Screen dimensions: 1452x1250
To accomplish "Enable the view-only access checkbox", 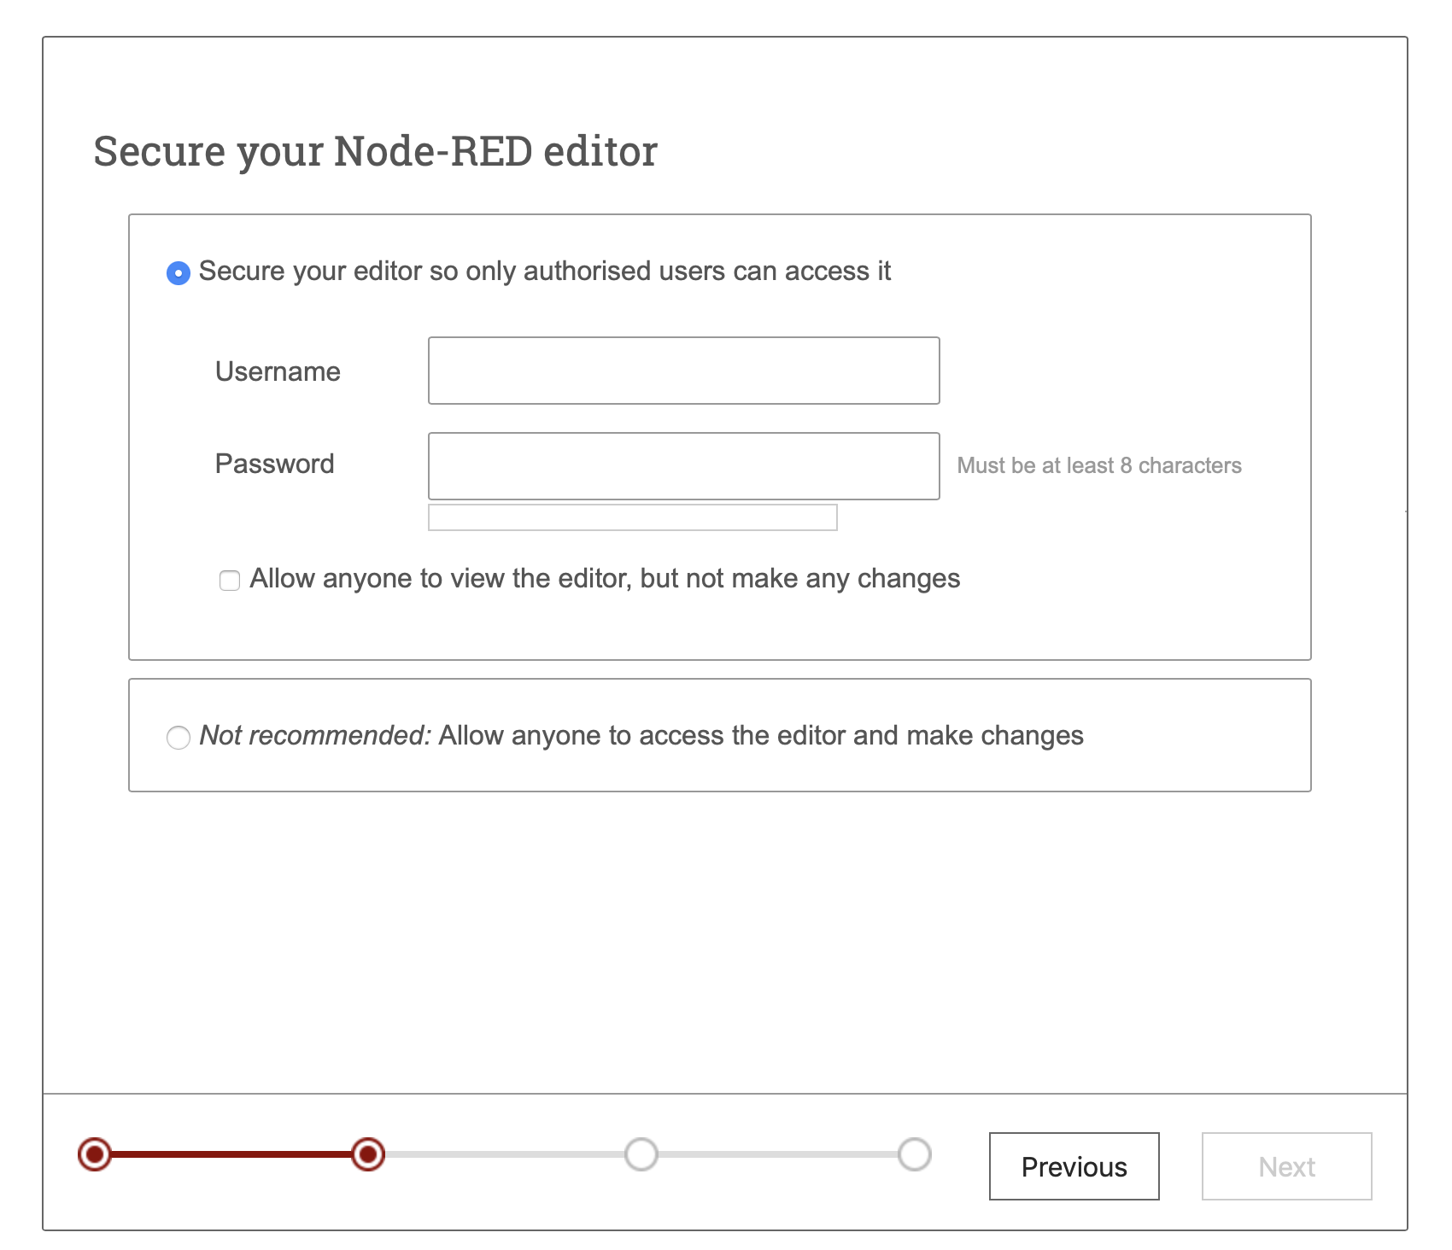I will (x=230, y=581).
